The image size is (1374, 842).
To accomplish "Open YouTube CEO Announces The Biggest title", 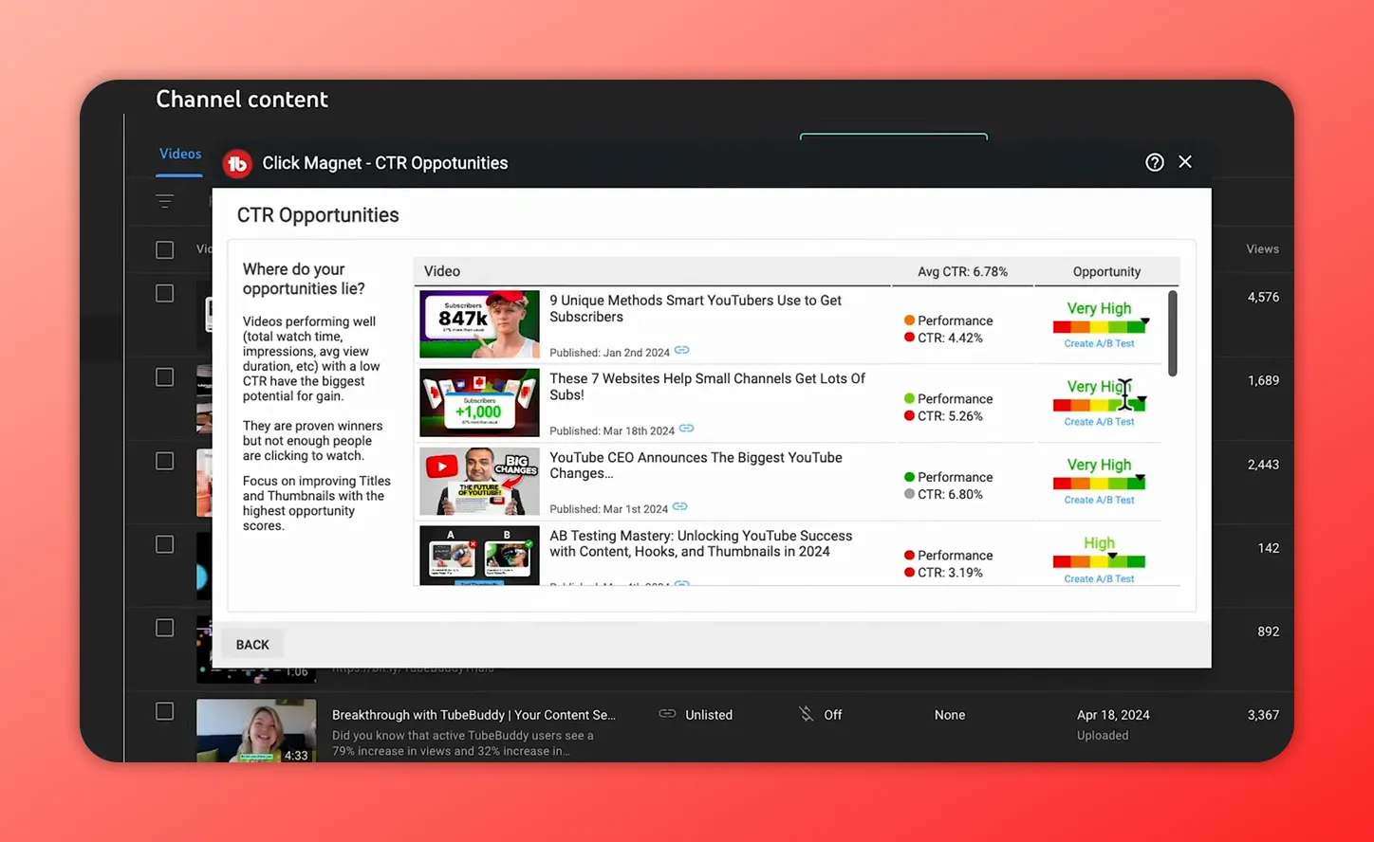I will click(696, 465).
